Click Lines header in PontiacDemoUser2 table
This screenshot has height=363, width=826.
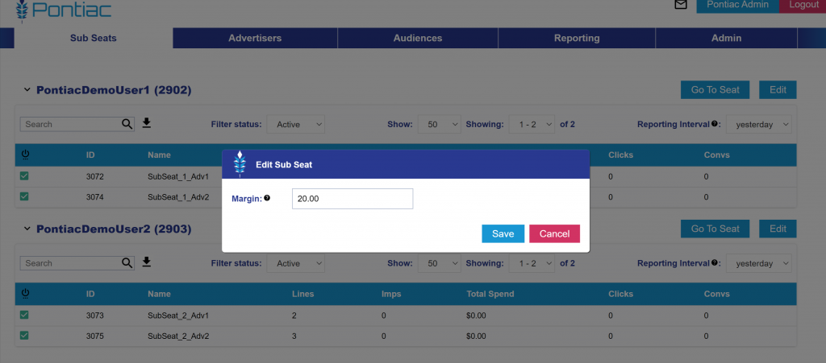pyautogui.click(x=303, y=294)
